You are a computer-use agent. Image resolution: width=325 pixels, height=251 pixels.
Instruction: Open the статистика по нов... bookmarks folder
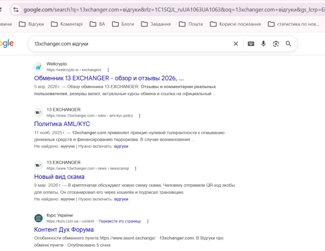point(294,24)
